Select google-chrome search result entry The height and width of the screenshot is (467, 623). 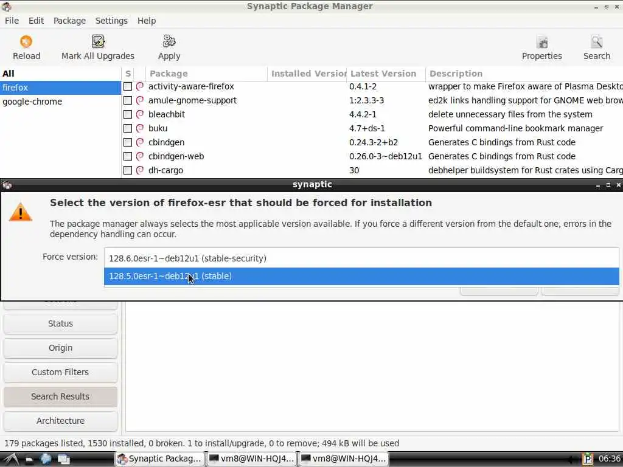click(x=60, y=102)
